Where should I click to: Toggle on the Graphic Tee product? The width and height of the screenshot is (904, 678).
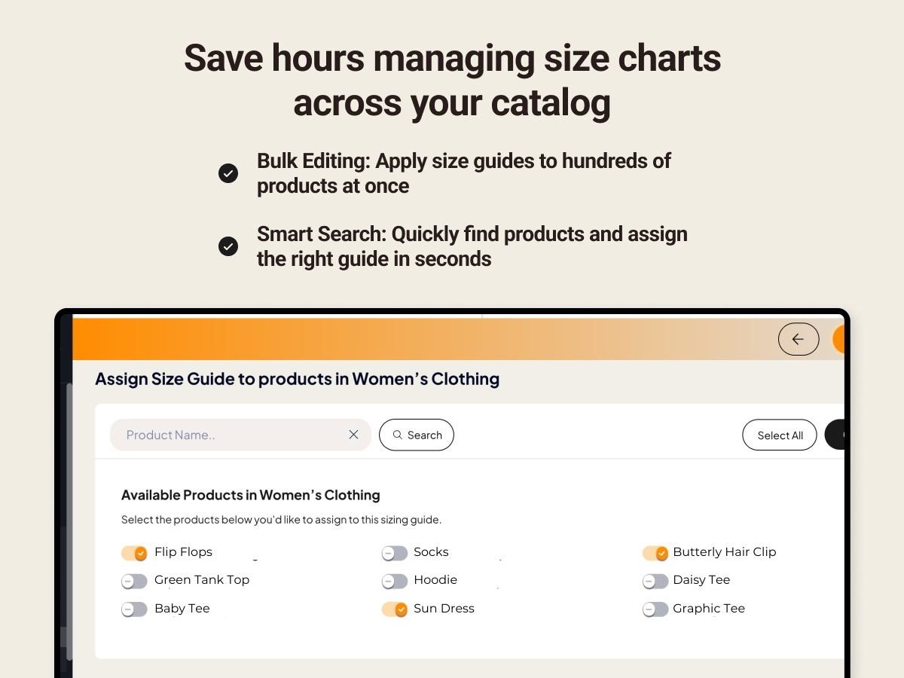point(655,609)
